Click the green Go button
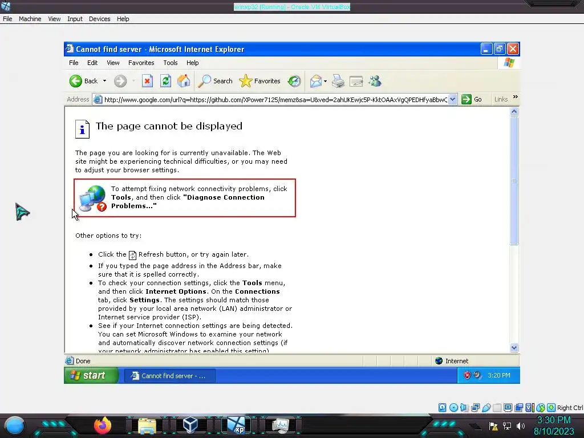 pos(472,99)
